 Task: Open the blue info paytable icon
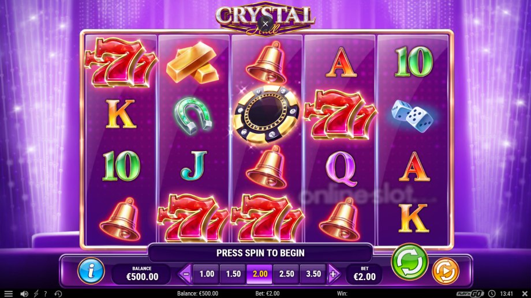91,271
